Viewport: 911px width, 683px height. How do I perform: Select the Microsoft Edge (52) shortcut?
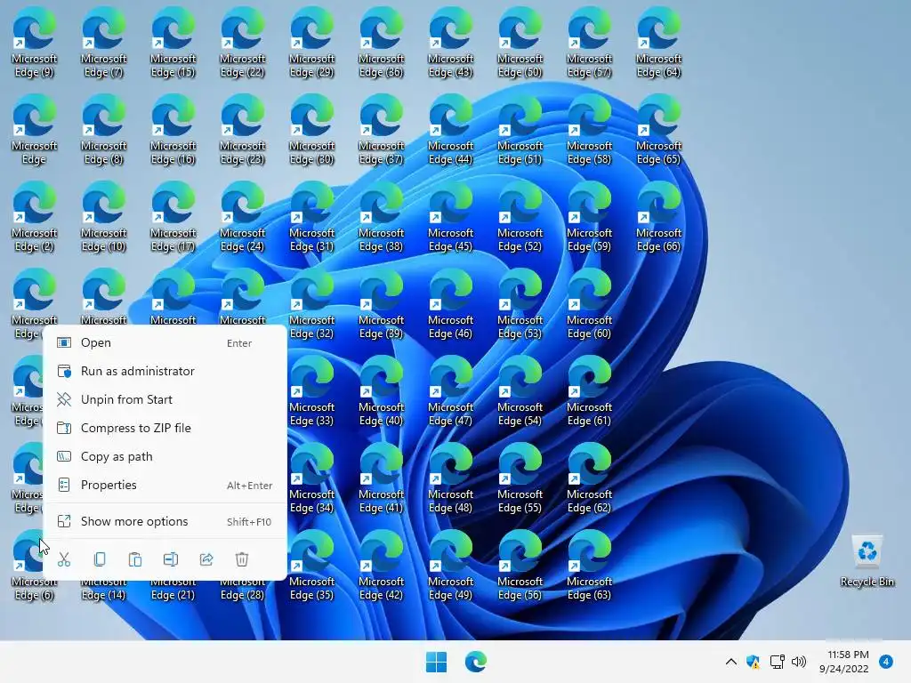coord(520,217)
